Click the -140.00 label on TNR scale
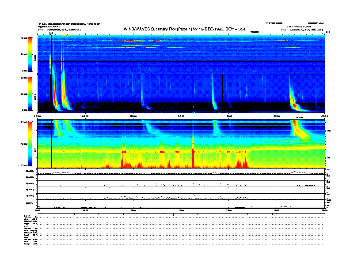This screenshot has width=350, height=270. (23, 144)
